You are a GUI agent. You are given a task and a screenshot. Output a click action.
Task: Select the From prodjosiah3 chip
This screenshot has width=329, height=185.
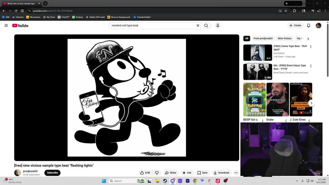coord(263,39)
